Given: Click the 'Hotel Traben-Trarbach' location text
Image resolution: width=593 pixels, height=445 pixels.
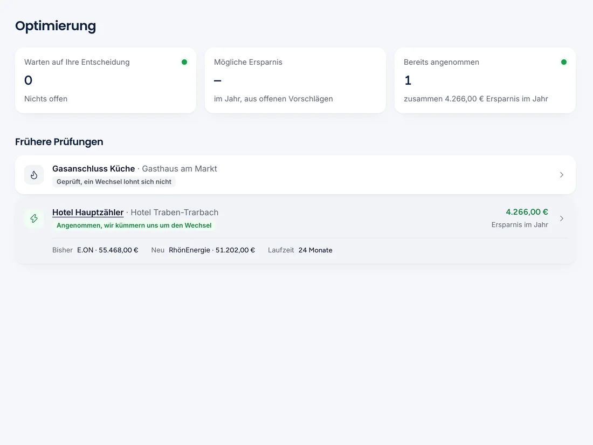Looking at the screenshot, I should (x=174, y=213).
